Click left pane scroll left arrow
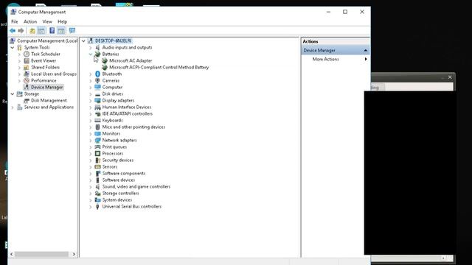472x265 pixels. click(12, 254)
